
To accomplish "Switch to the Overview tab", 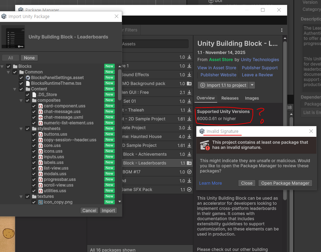I will 206,98.
